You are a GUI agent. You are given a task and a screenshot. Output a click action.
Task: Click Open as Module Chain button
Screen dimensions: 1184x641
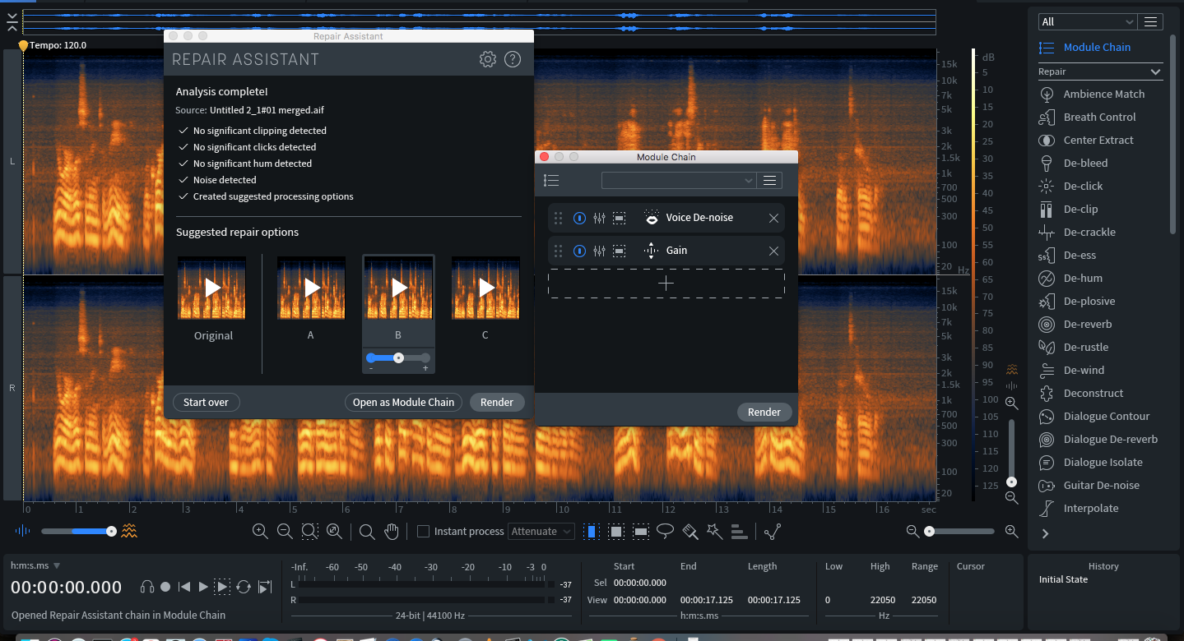(403, 402)
